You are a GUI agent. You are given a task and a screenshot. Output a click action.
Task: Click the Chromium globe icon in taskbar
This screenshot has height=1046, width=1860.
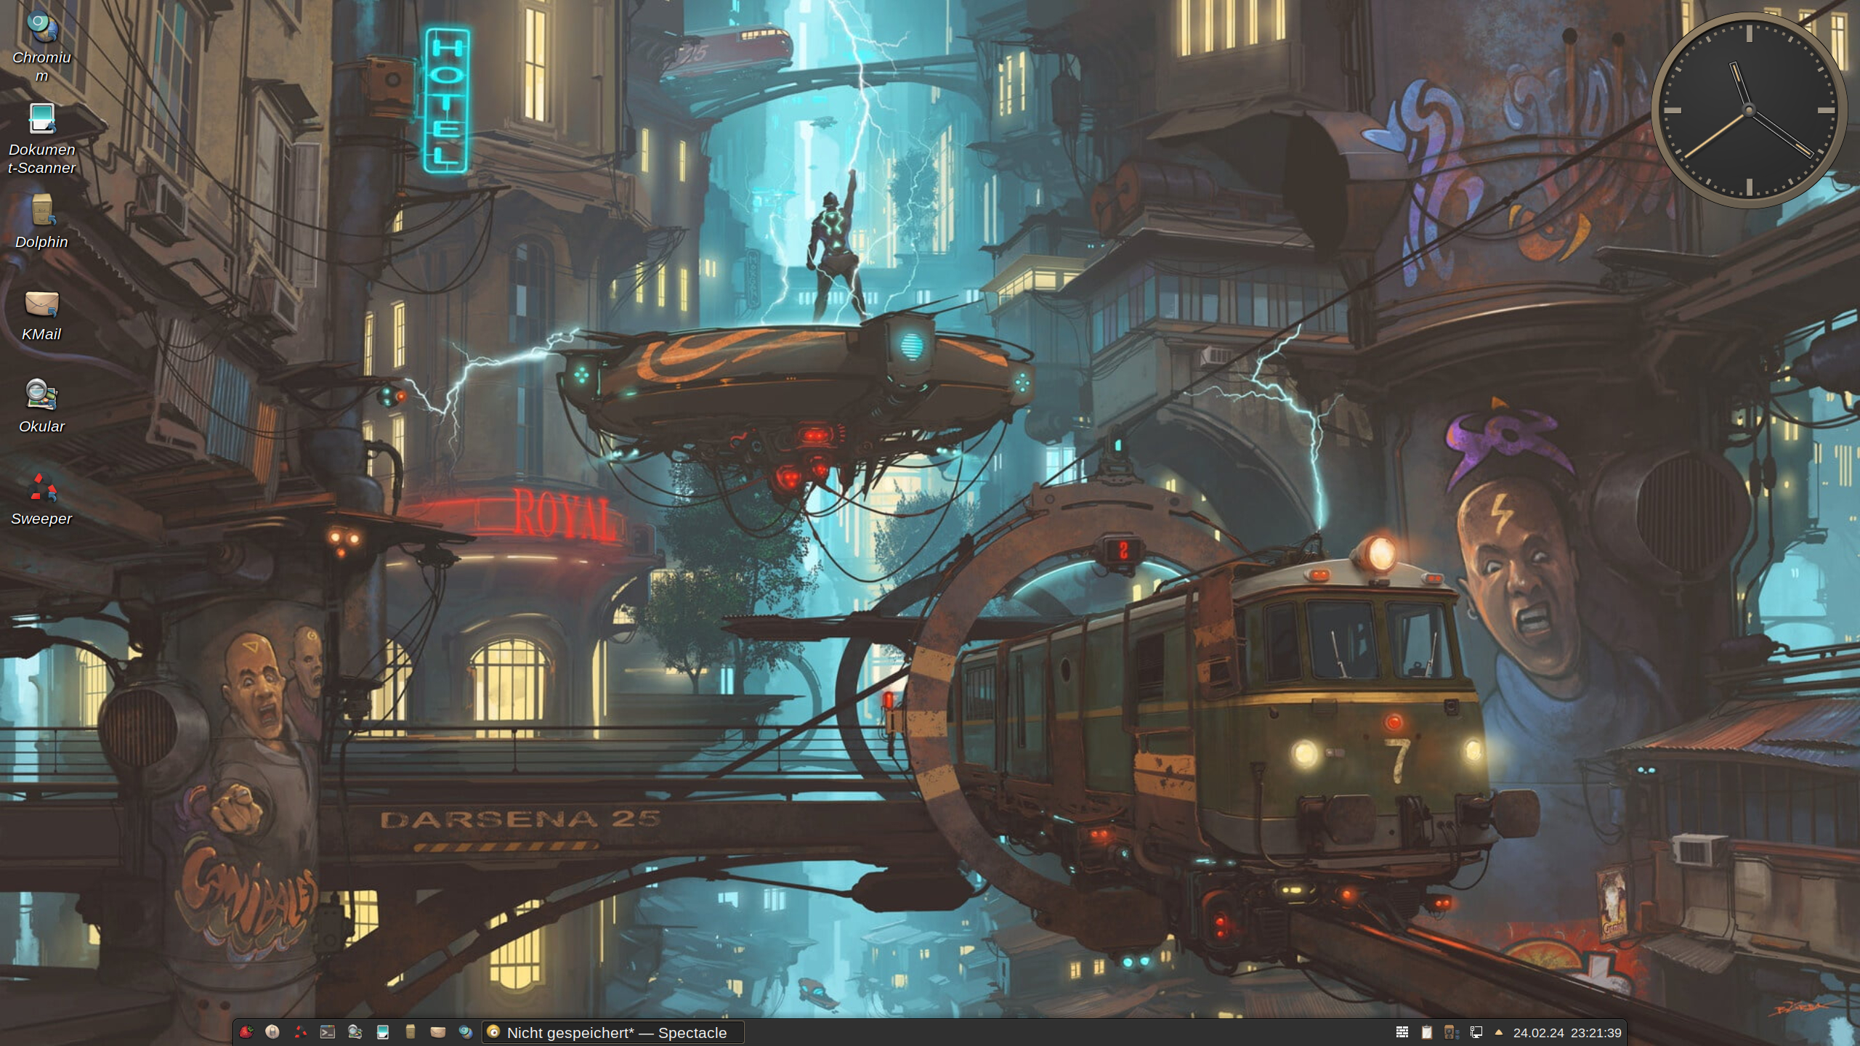coord(466,1032)
